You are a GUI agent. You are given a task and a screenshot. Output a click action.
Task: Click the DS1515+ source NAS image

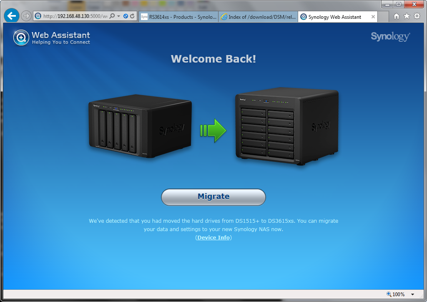(x=140, y=126)
